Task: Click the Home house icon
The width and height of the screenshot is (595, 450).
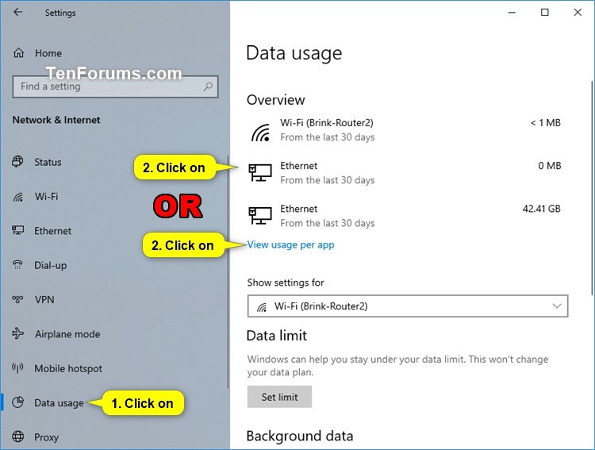Action: 18,53
